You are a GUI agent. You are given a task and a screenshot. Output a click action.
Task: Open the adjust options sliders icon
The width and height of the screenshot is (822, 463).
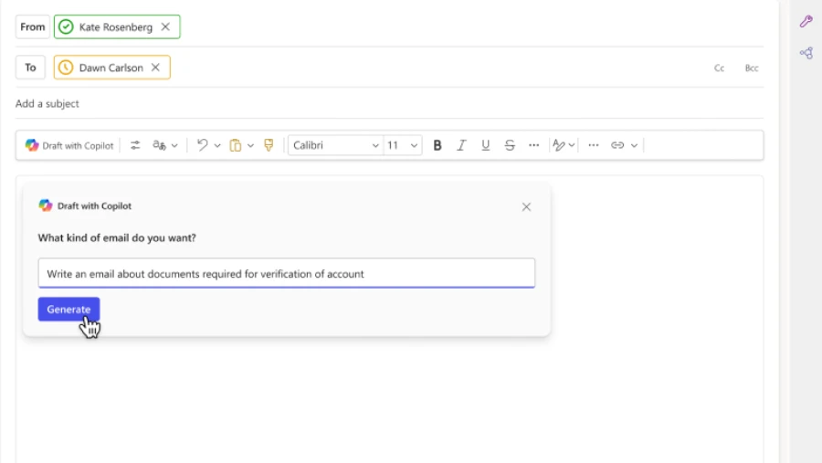[x=135, y=145]
